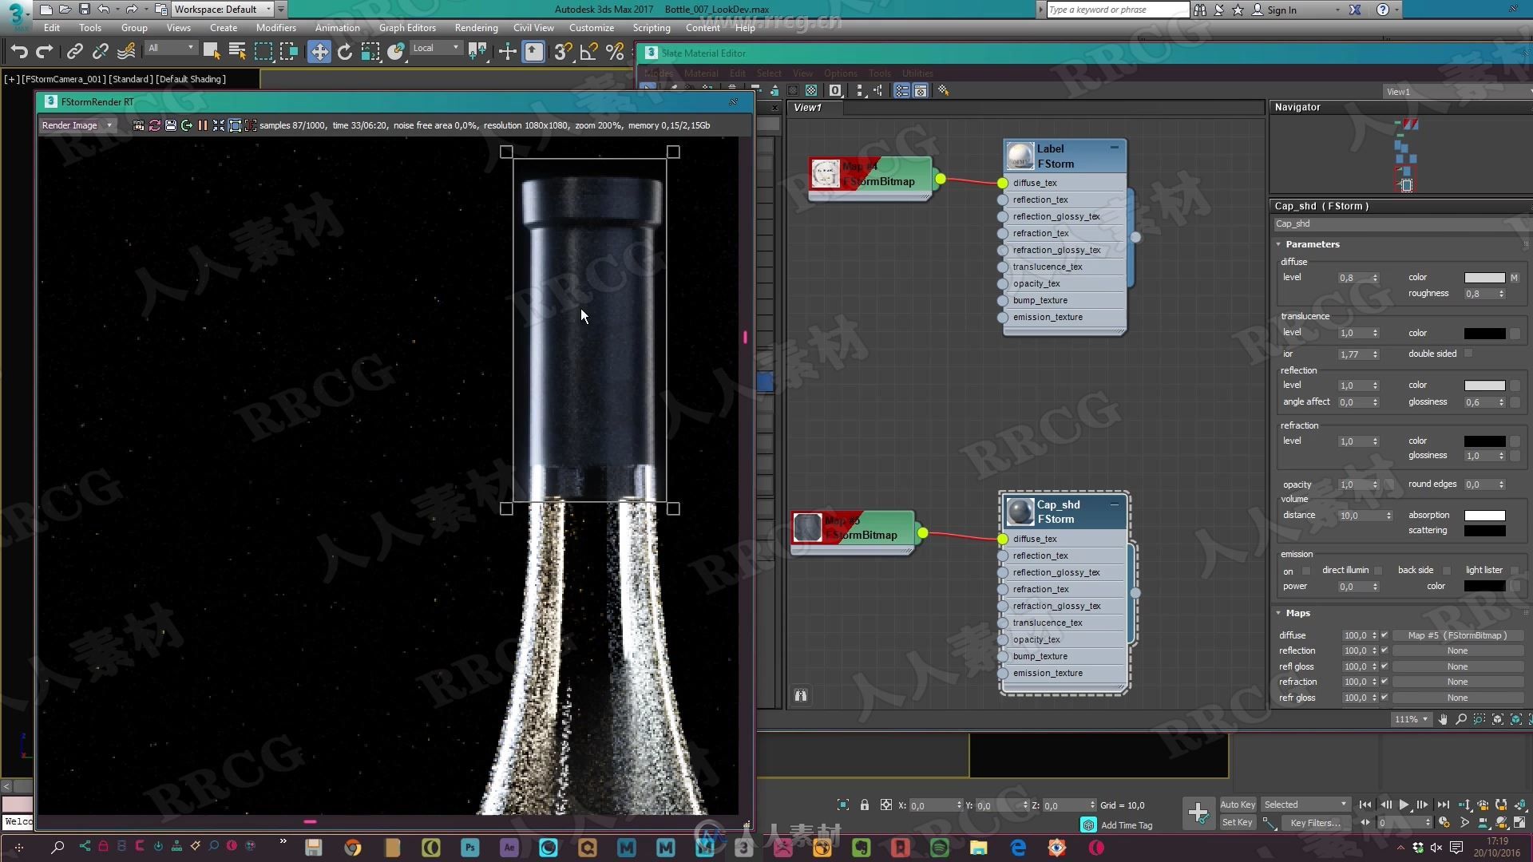Activate Select and Move tool
1533x862 pixels.
[x=319, y=53]
